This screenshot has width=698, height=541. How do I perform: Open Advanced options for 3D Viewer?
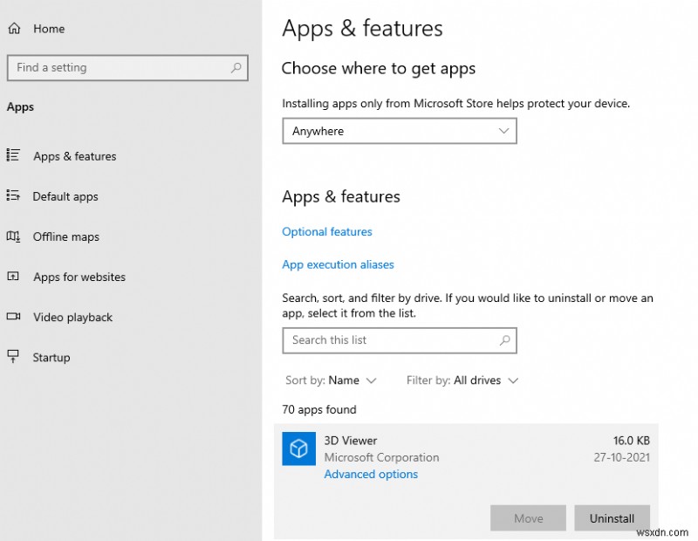[371, 475]
